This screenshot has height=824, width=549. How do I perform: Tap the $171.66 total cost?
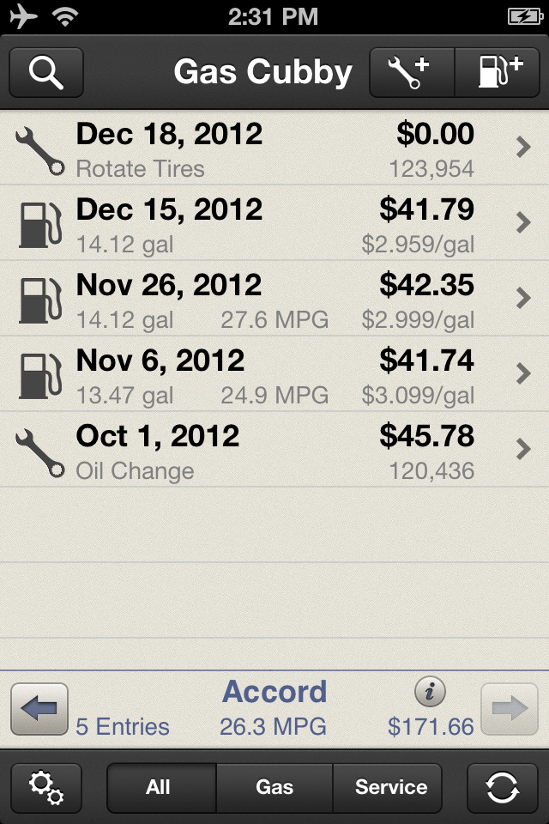point(431,727)
